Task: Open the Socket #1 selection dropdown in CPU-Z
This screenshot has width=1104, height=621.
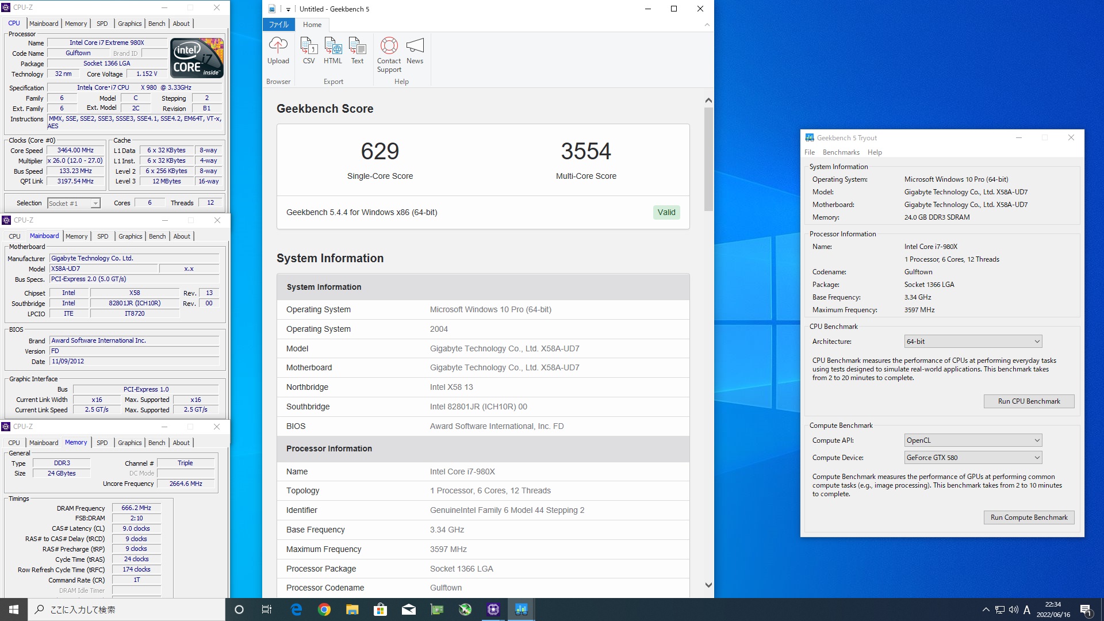Action: [74, 203]
